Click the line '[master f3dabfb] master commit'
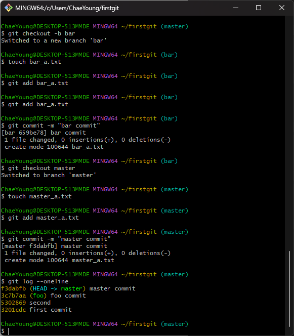 54,246
